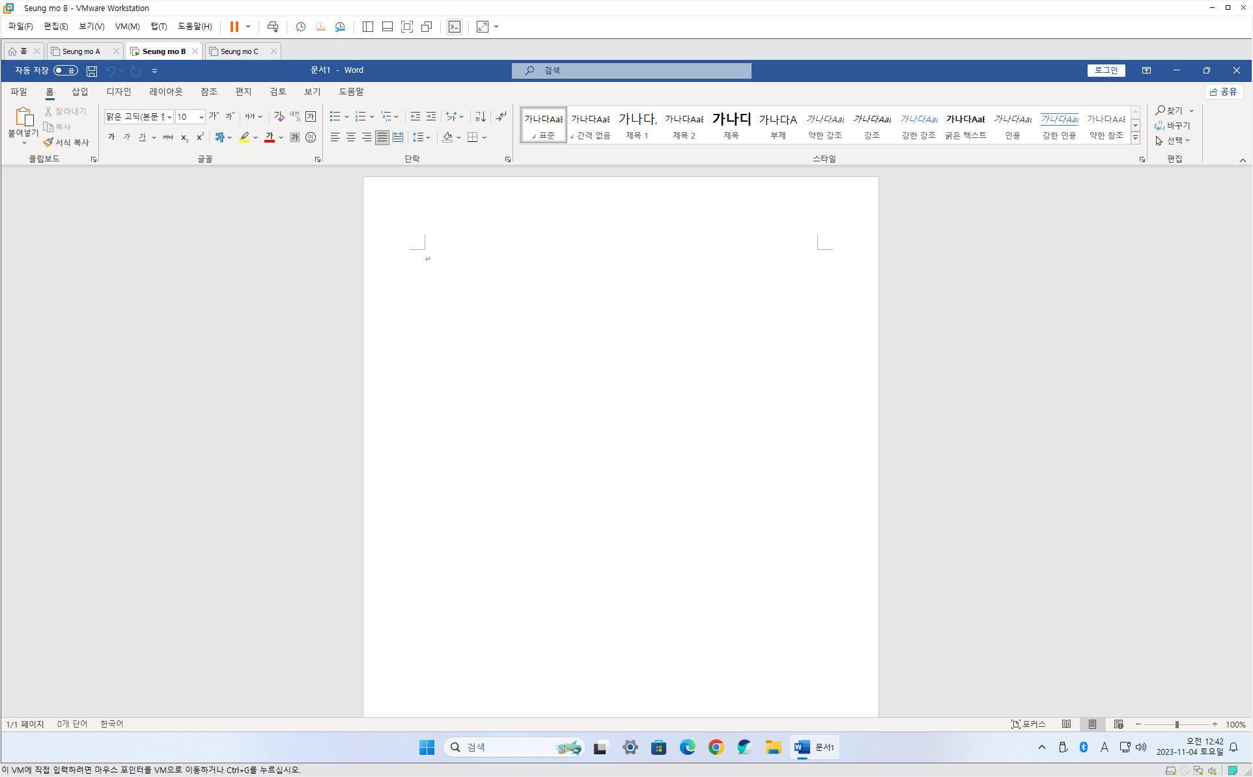Click the center align icon

click(351, 137)
